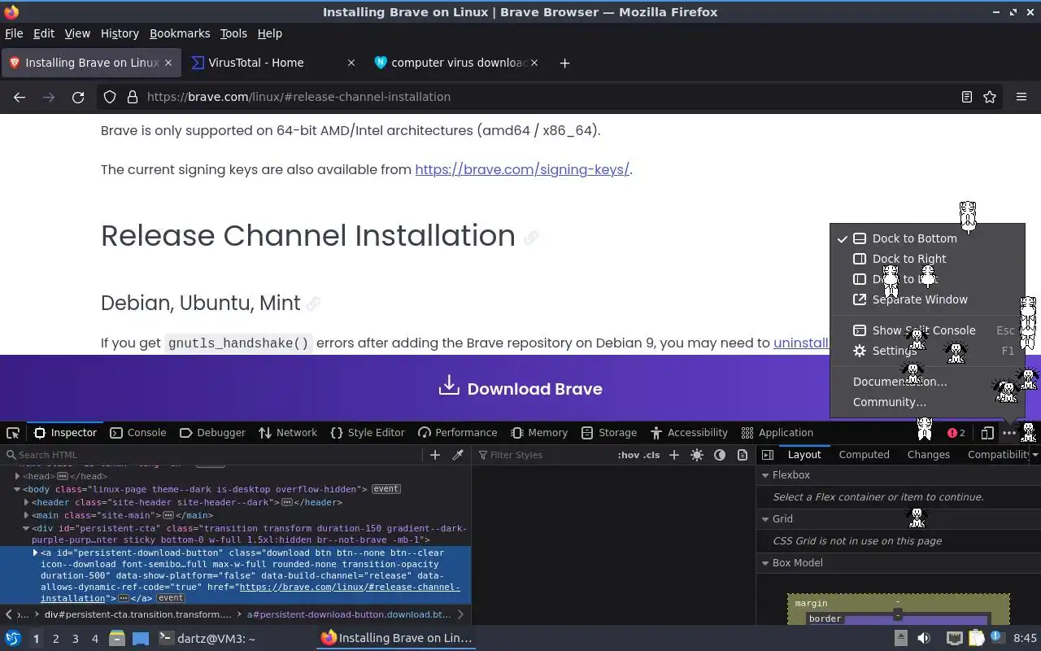Add a new CSS rule with plus icon
The height and width of the screenshot is (651, 1041).
[673, 455]
